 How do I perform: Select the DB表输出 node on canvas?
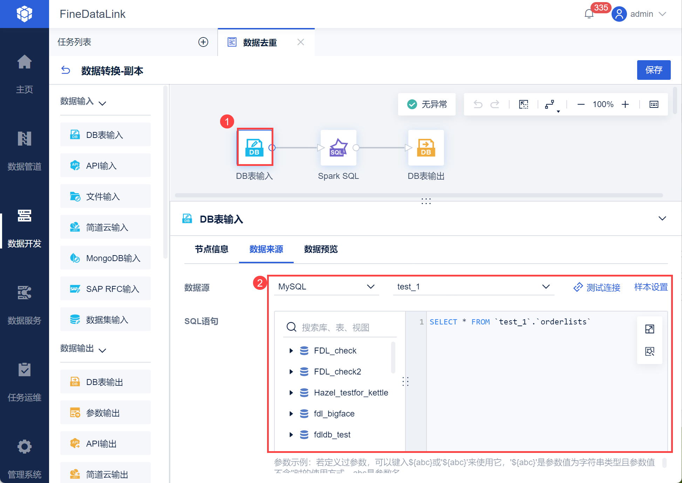(426, 148)
